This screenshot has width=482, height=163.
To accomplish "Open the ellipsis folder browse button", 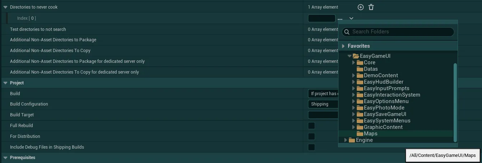I will (340, 18).
